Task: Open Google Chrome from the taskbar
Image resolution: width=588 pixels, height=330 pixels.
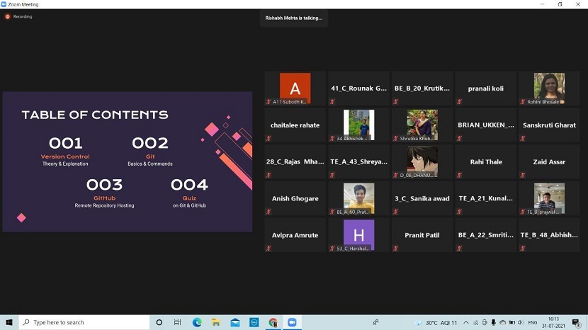Action: pos(273,322)
